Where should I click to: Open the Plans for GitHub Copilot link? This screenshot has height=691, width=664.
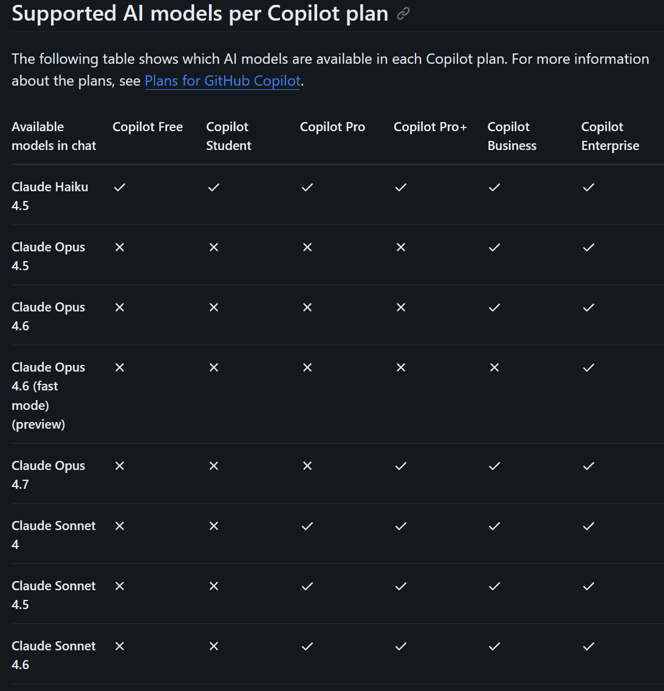222,81
